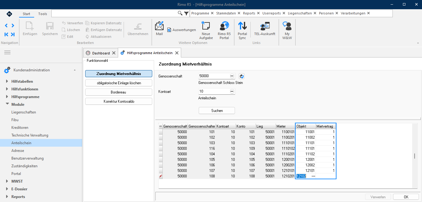
Task: Expand the MWST tree node
Action: pyautogui.click(x=7, y=181)
